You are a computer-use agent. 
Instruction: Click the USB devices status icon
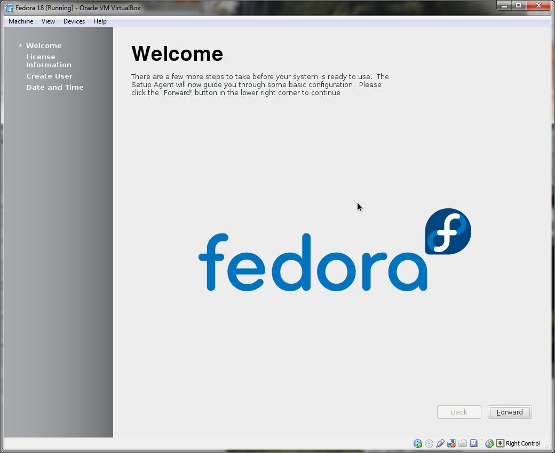click(440, 443)
